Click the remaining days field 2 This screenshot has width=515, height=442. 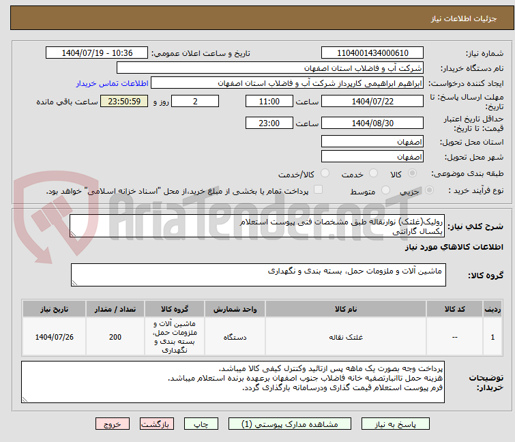coord(195,101)
